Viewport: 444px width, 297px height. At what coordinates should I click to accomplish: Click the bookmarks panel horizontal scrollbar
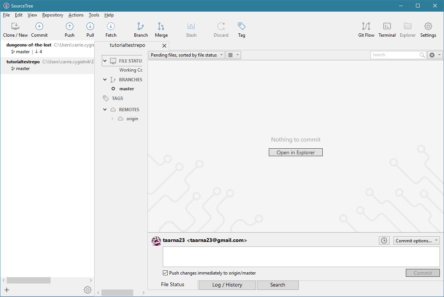pos(28,280)
